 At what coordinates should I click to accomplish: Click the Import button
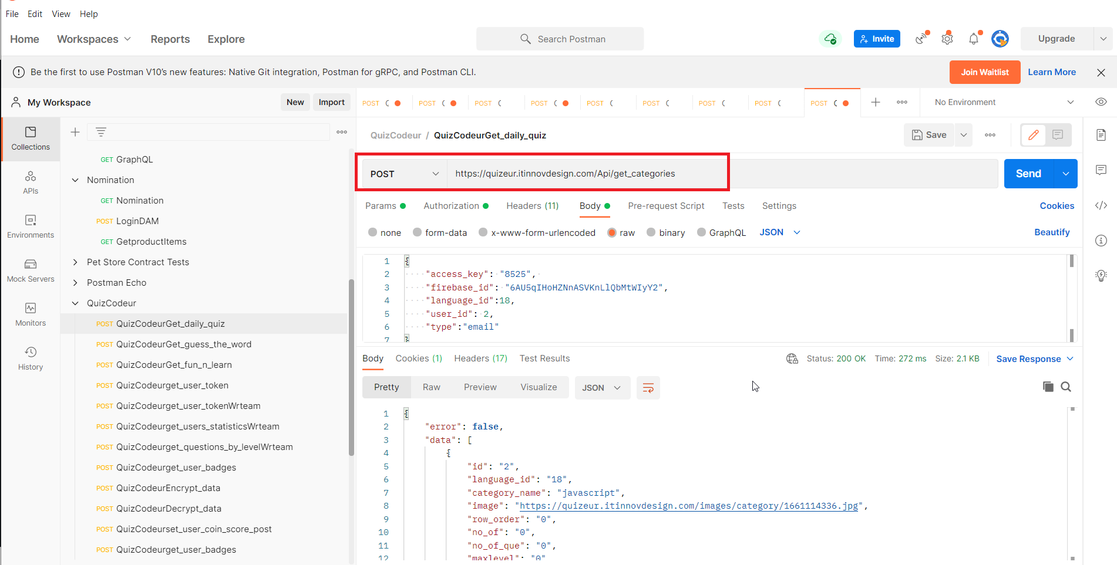coord(332,102)
